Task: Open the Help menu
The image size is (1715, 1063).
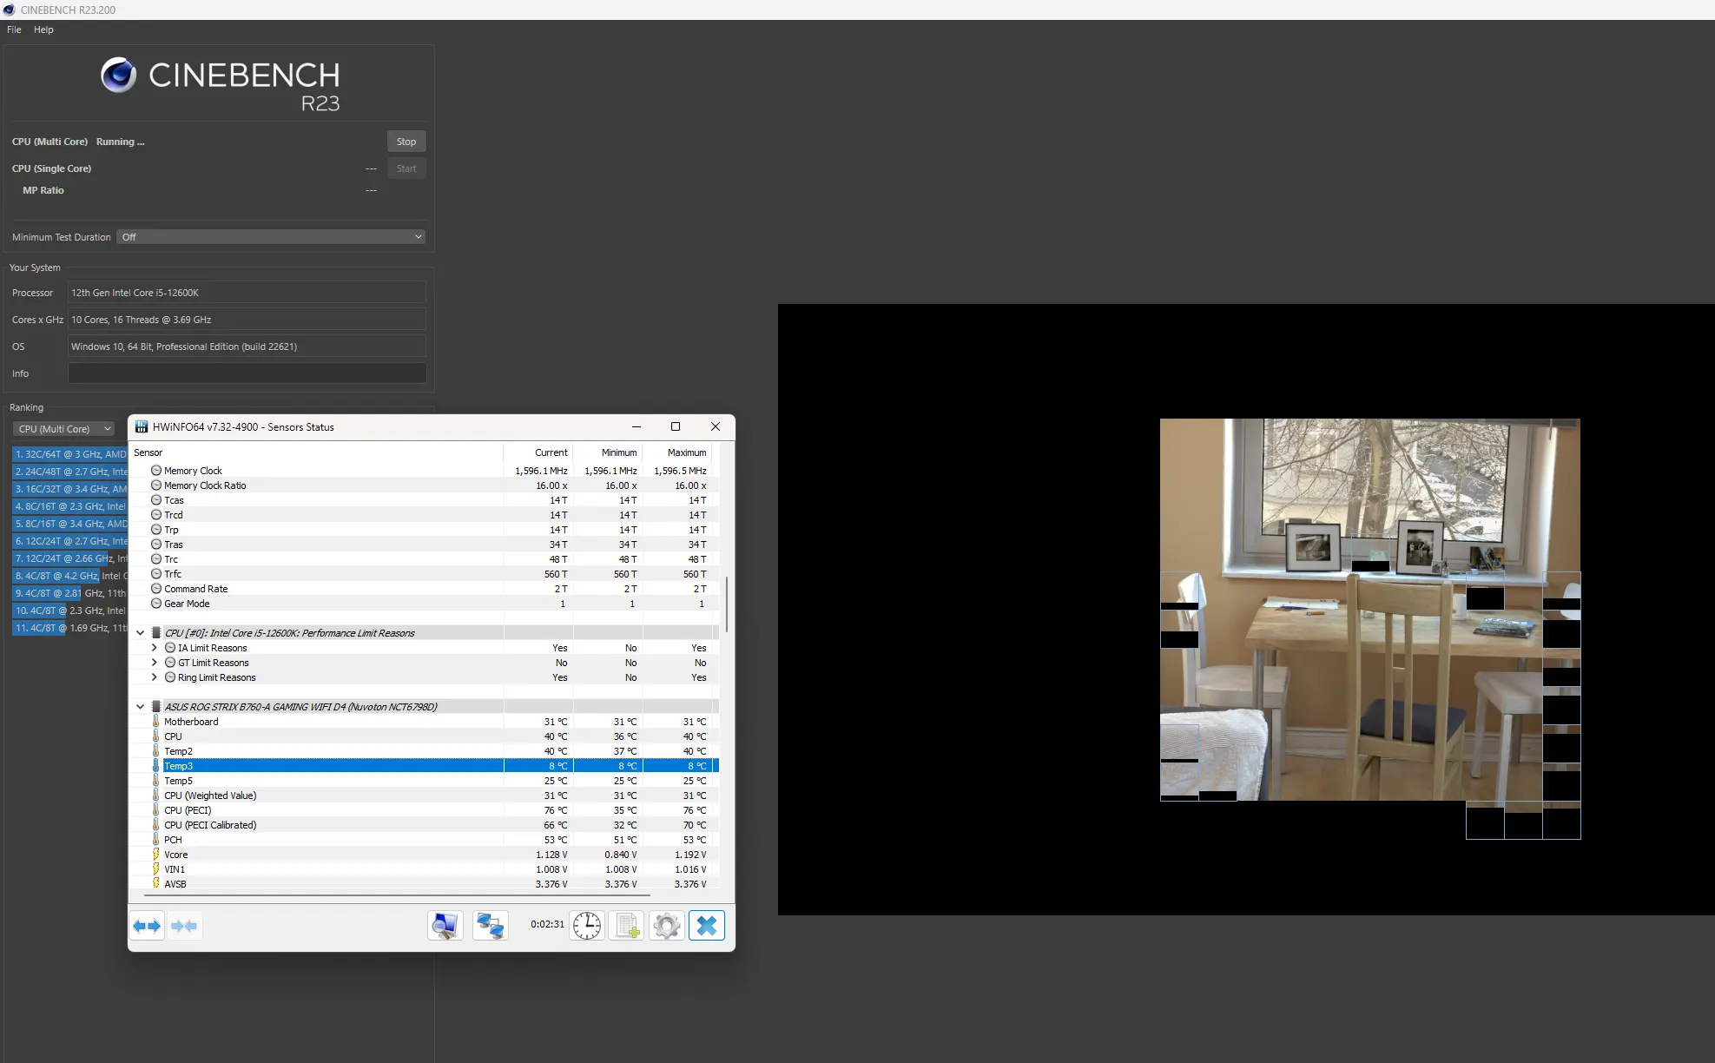Action: (43, 30)
